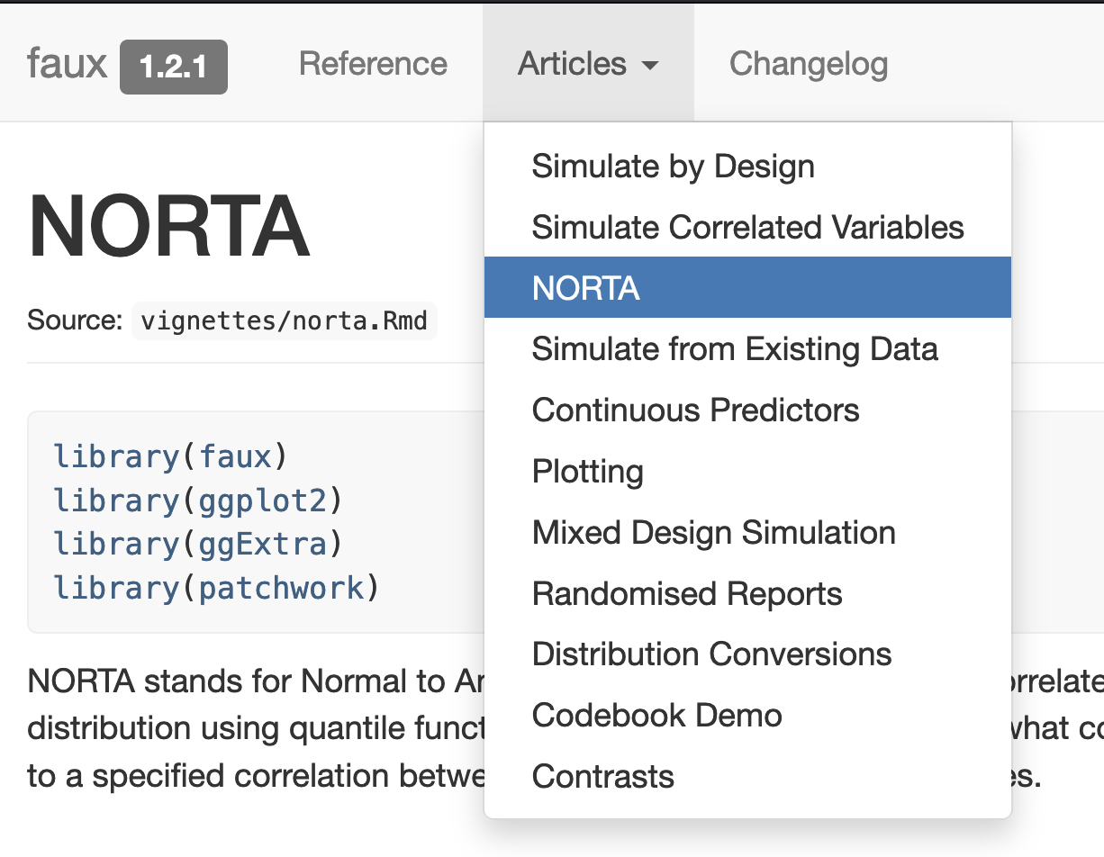Screen dimensions: 1104x857
Task: Go to Simulate from Existing Data
Action: click(x=735, y=349)
